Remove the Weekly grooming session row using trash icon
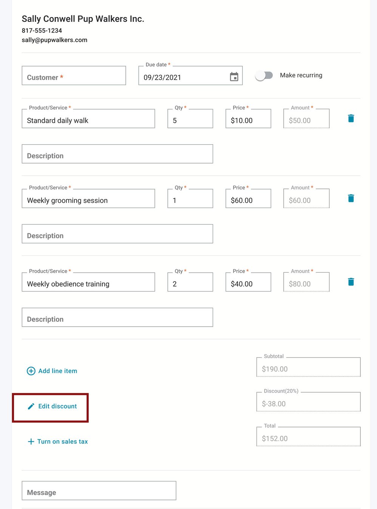Screen dimensions: 377x509 [351, 198]
